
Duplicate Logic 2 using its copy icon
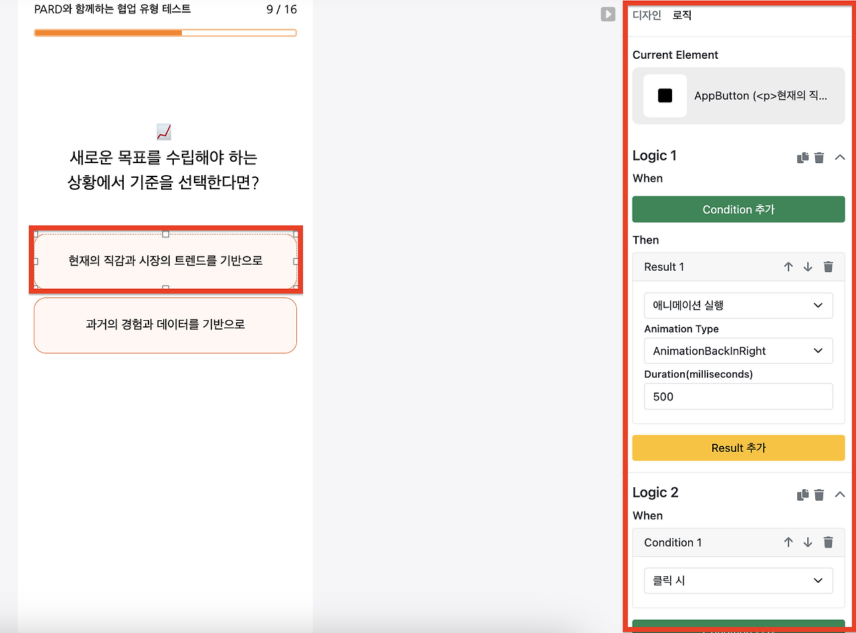click(x=802, y=494)
